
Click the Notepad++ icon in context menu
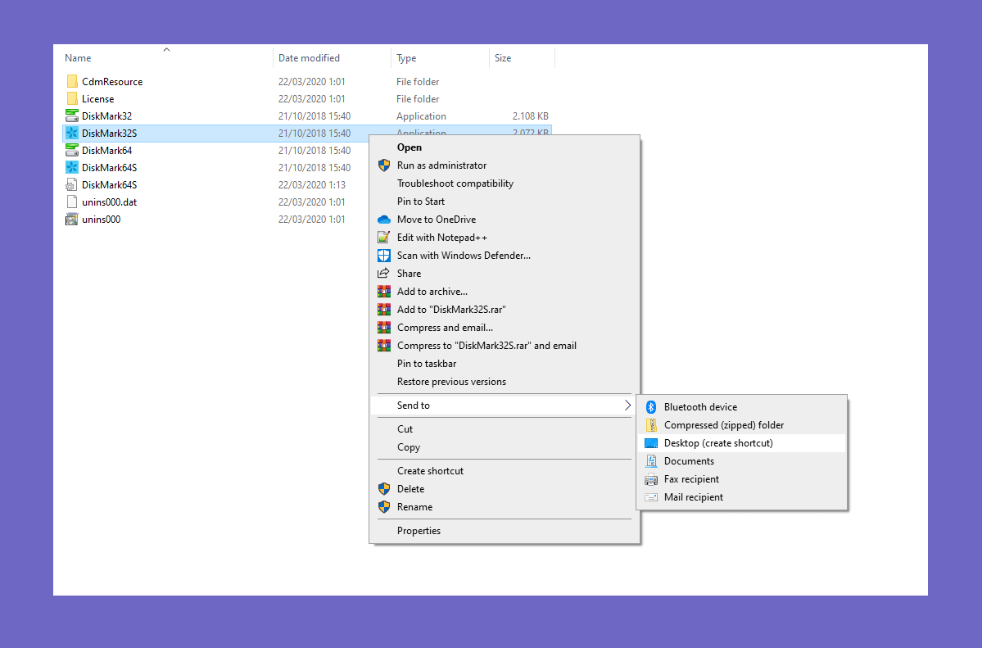pos(384,238)
